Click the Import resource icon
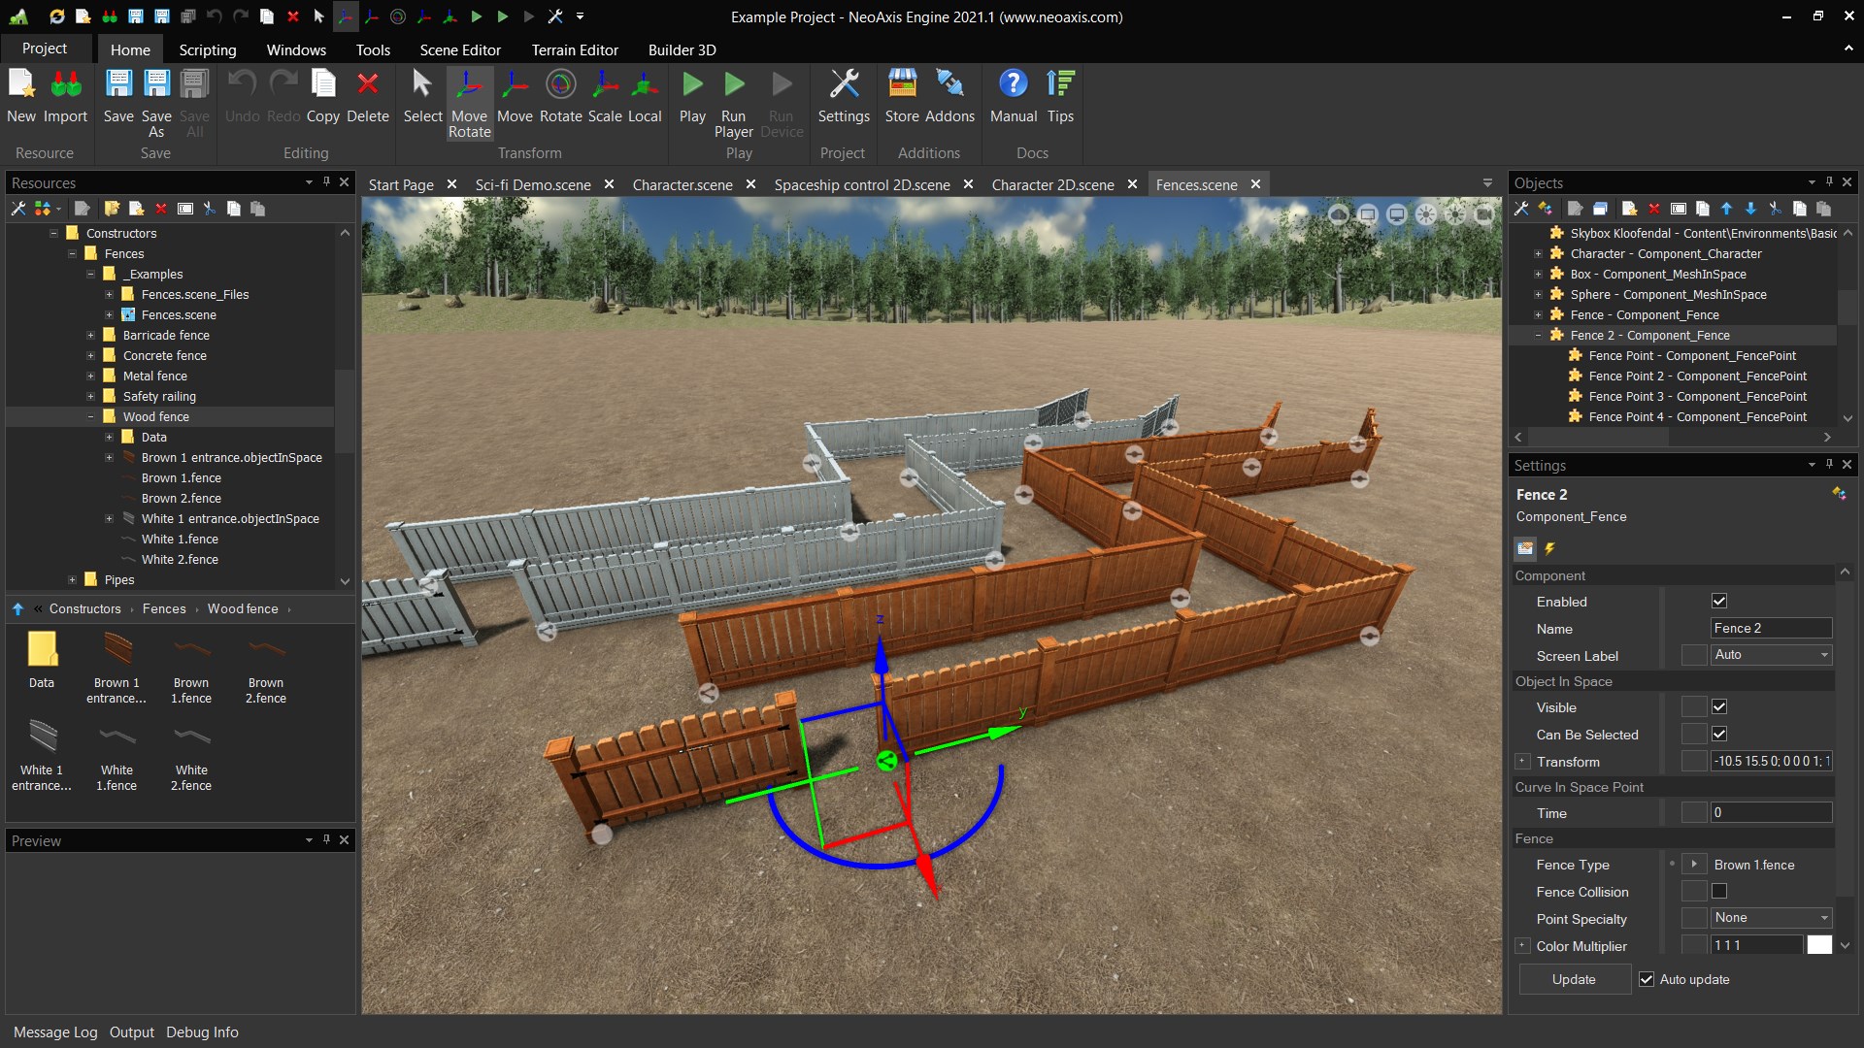The width and height of the screenshot is (1864, 1048). tap(65, 85)
